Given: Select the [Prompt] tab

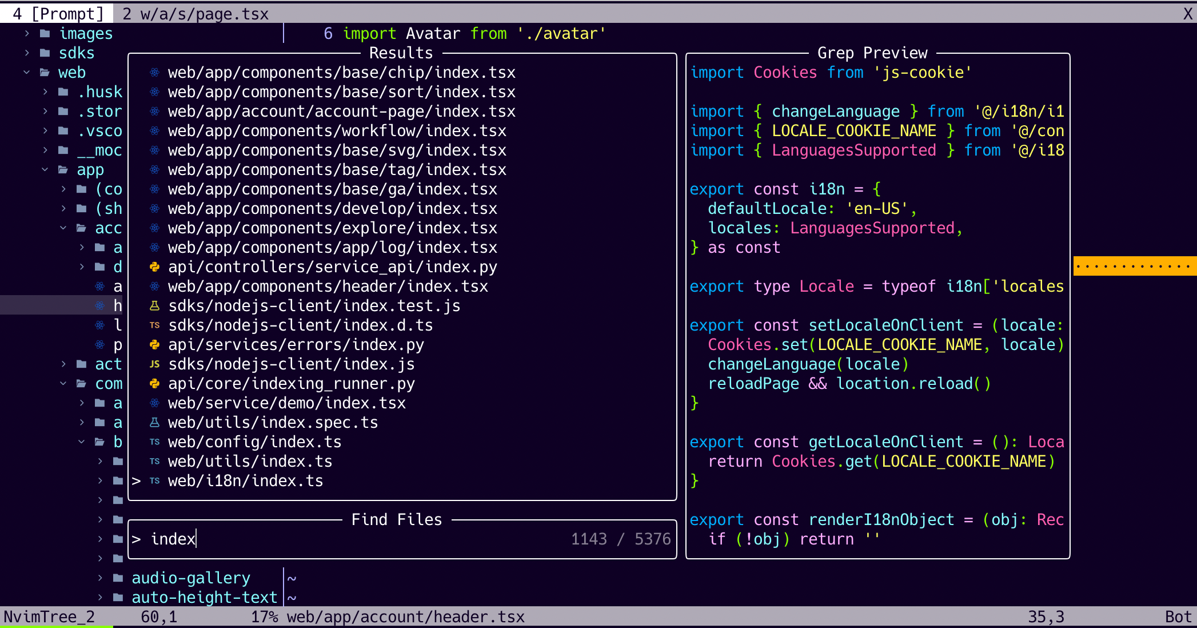Looking at the screenshot, I should point(57,14).
